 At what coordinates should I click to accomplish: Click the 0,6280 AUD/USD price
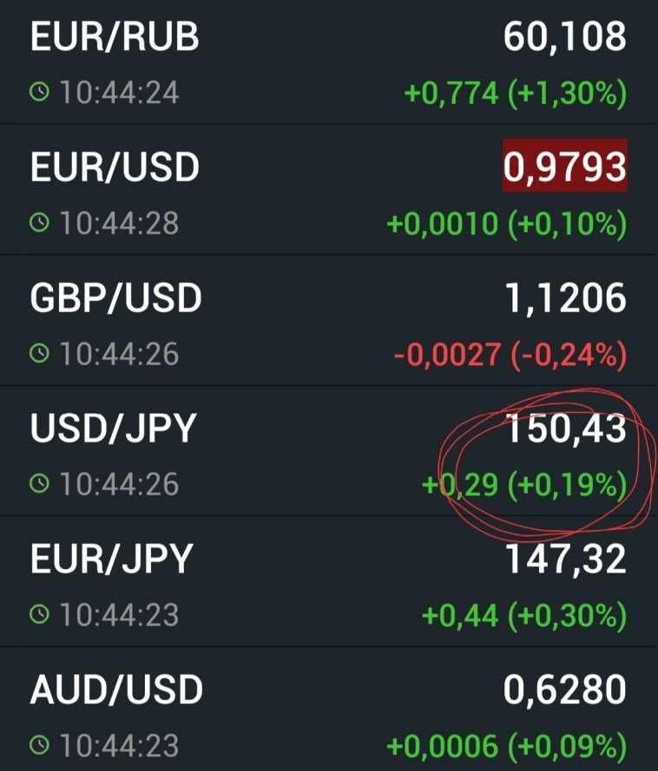(x=564, y=690)
